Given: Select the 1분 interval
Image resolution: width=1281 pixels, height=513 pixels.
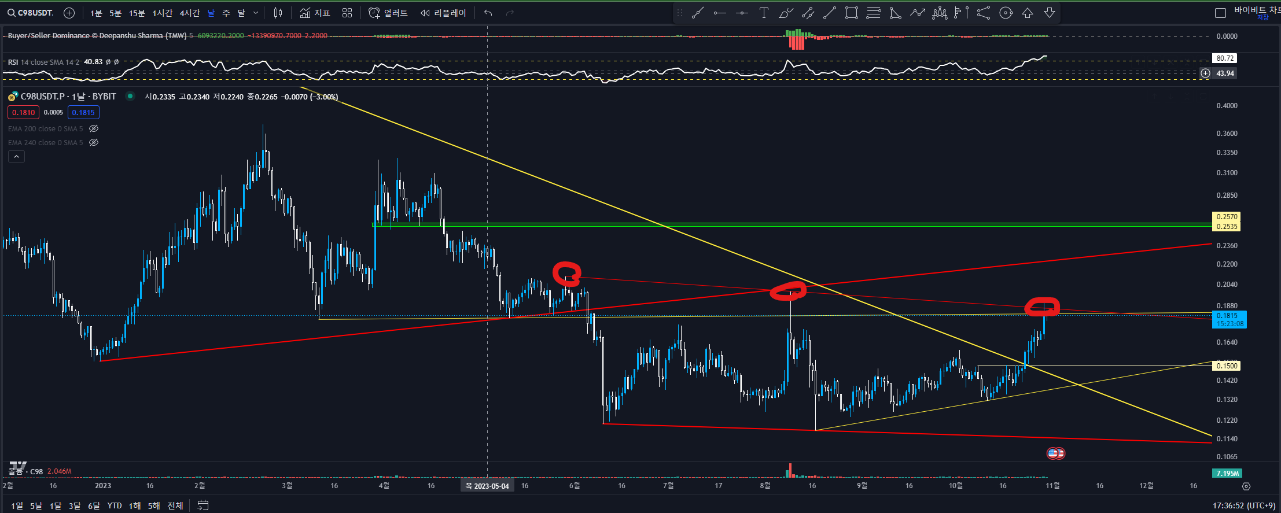Looking at the screenshot, I should coord(96,13).
